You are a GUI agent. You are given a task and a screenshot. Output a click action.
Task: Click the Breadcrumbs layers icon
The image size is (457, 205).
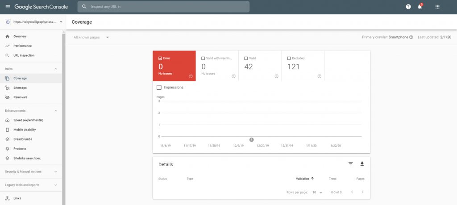click(x=8, y=139)
